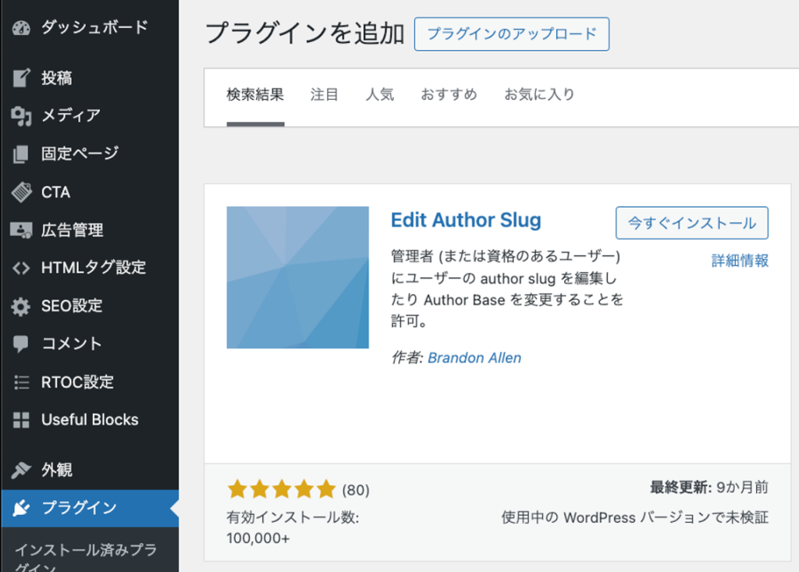
Task: Click the 固定ページ pages icon
Action: pyautogui.click(x=20, y=154)
